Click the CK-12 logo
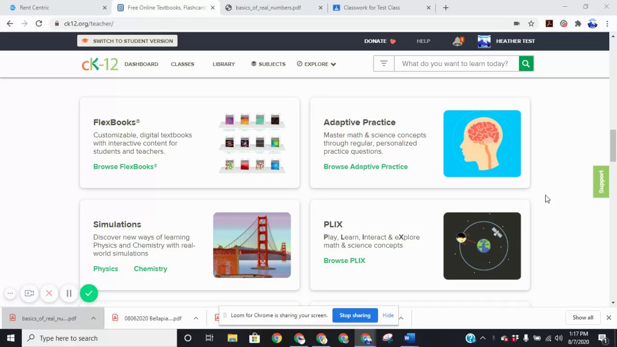The image size is (617, 347). click(100, 64)
